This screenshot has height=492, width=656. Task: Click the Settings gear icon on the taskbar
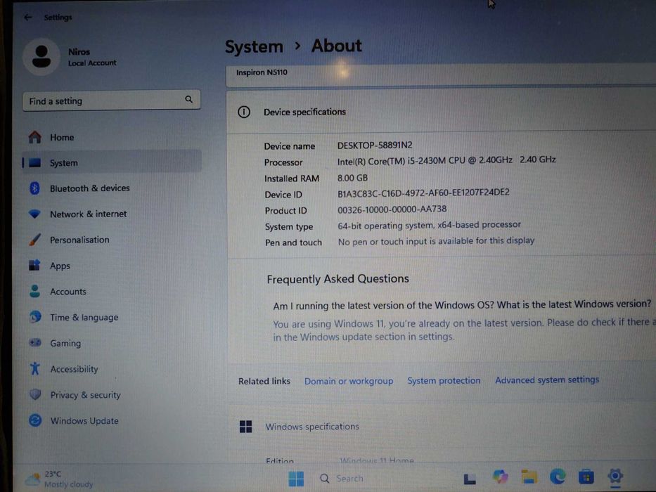615,476
